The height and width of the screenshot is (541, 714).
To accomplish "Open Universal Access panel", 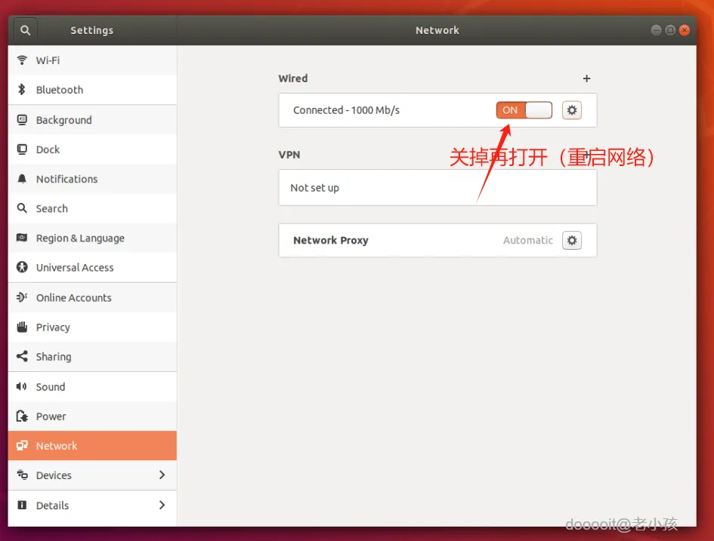I will (92, 267).
